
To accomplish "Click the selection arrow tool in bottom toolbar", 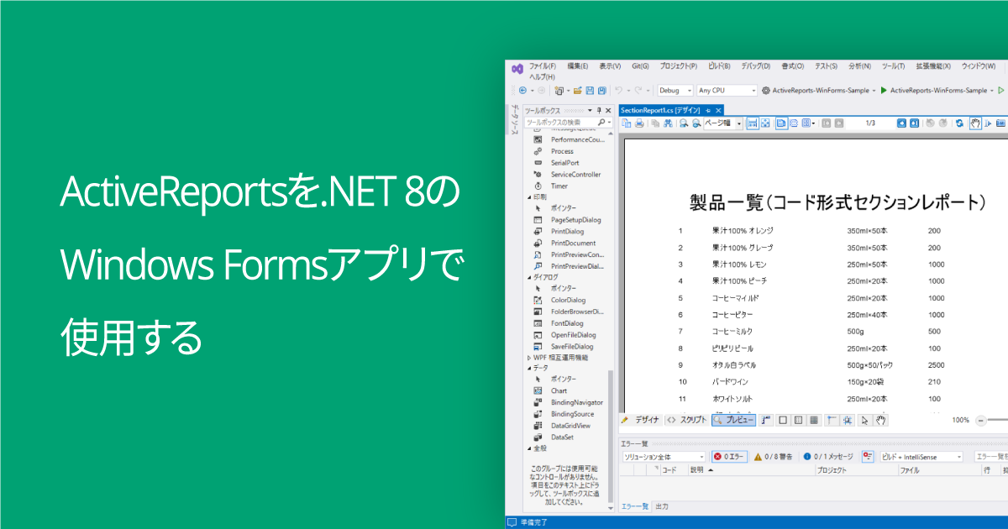I will point(865,420).
